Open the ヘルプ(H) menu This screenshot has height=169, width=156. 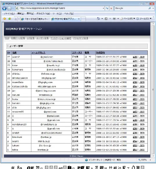(x=69, y=14)
